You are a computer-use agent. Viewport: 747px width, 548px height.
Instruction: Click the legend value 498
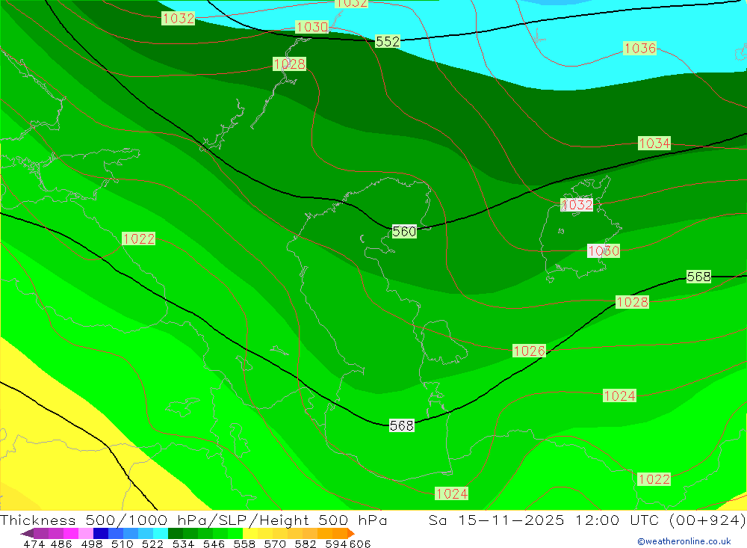pyautogui.click(x=91, y=544)
